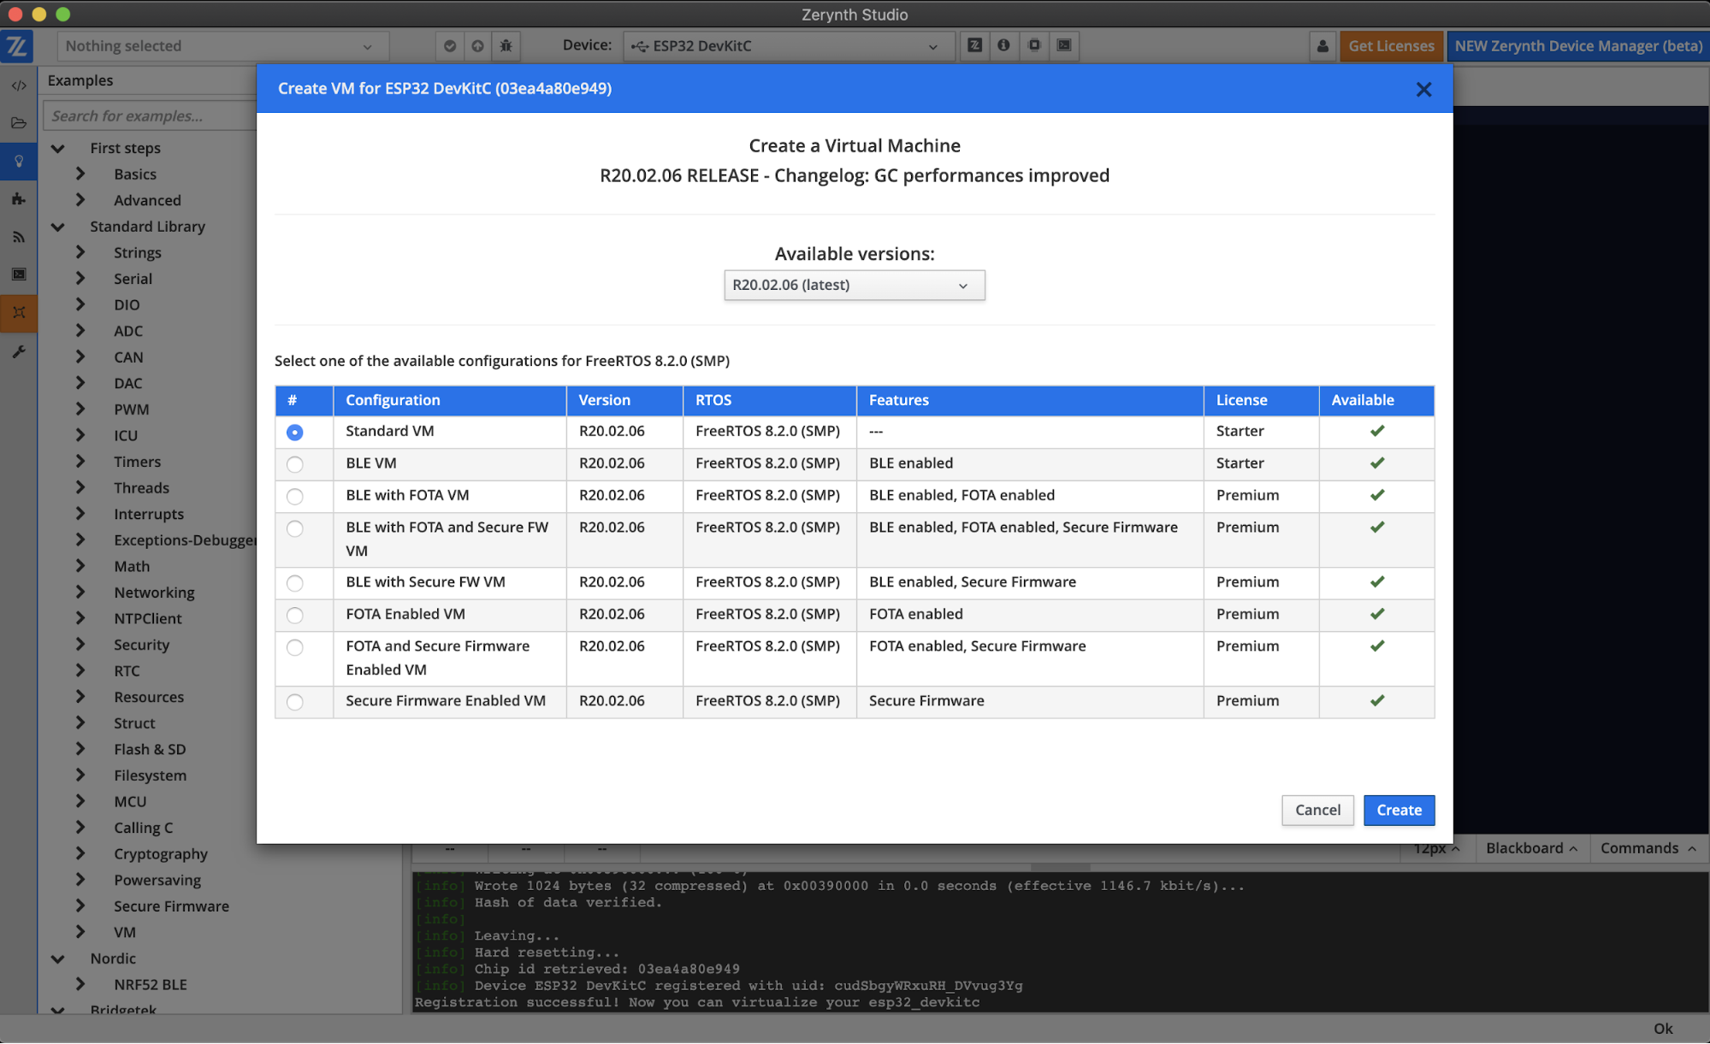Click the user profile icon
1710x1044 pixels.
(x=1322, y=46)
